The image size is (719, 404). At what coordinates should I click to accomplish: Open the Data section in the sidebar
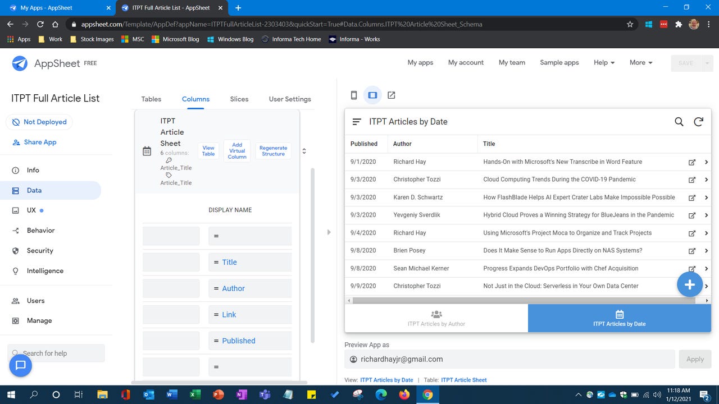pyautogui.click(x=34, y=190)
